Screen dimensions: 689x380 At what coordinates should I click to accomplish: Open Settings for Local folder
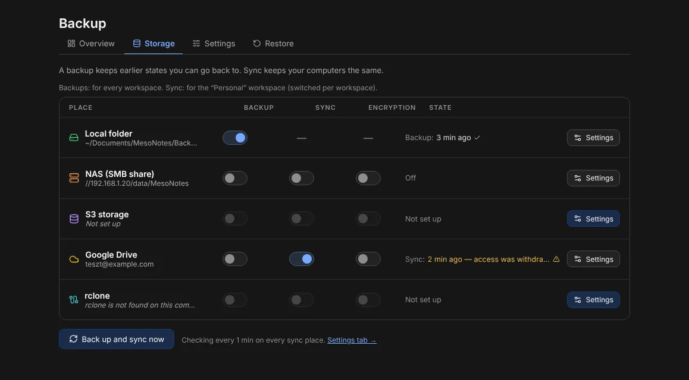click(593, 138)
